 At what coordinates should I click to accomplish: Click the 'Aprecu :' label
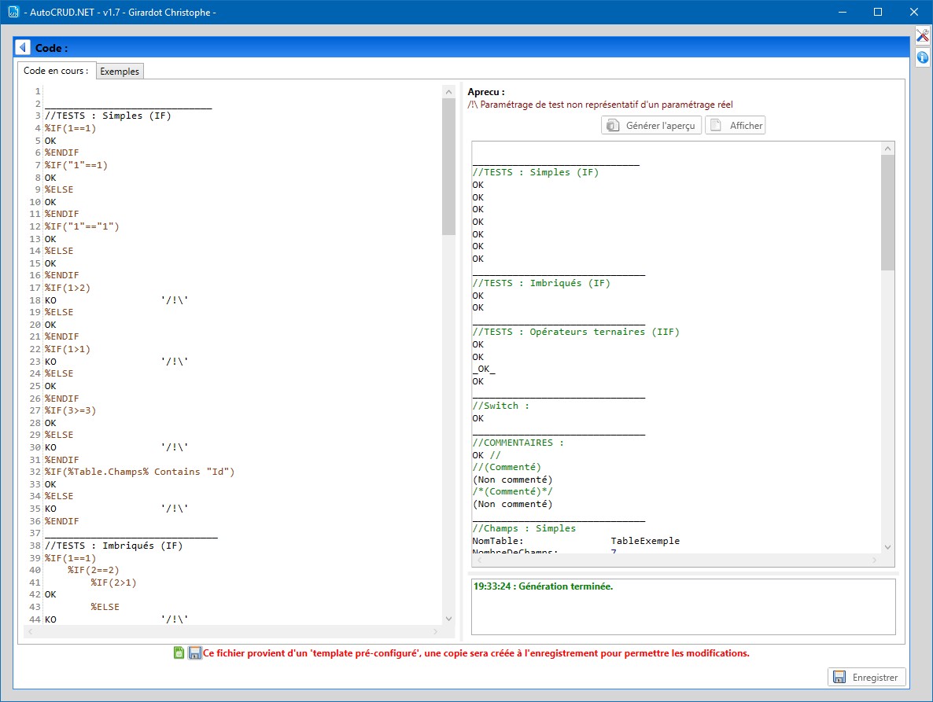[486, 91]
